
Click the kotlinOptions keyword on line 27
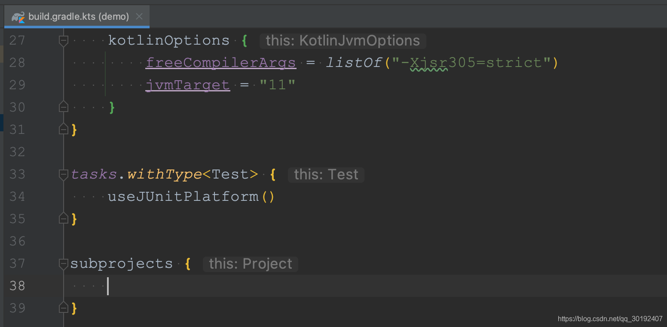click(169, 40)
